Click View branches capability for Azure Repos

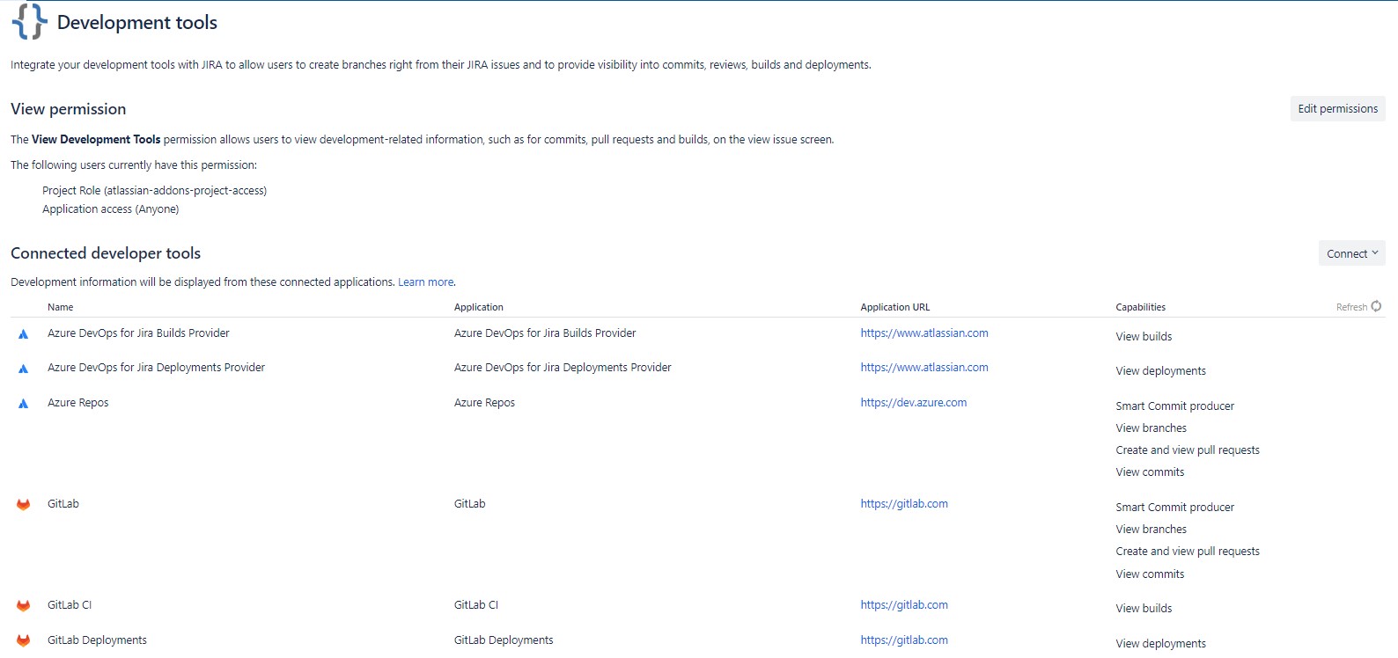coord(1152,428)
